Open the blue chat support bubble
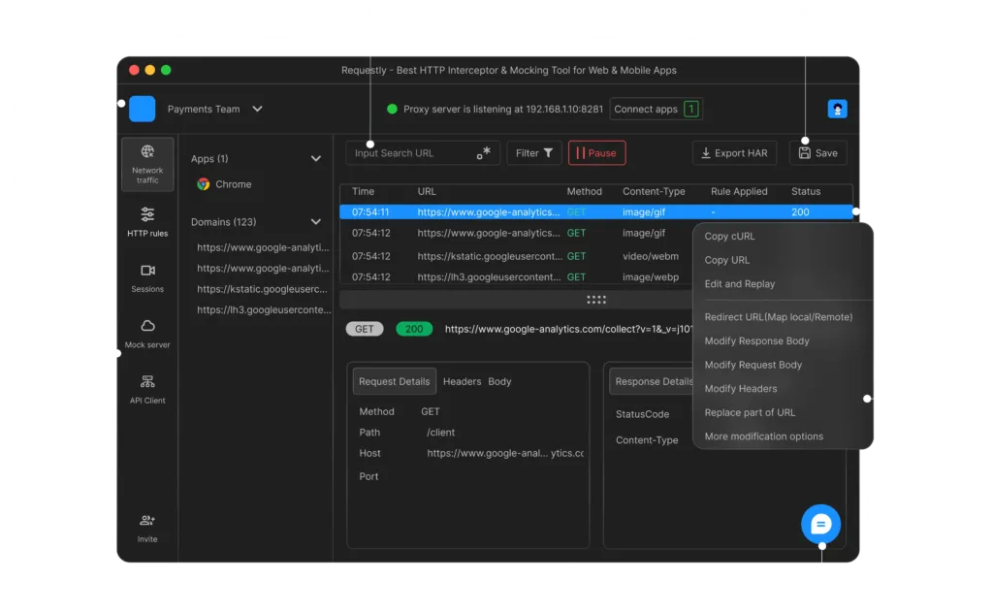The width and height of the screenshot is (993, 613). [x=820, y=524]
